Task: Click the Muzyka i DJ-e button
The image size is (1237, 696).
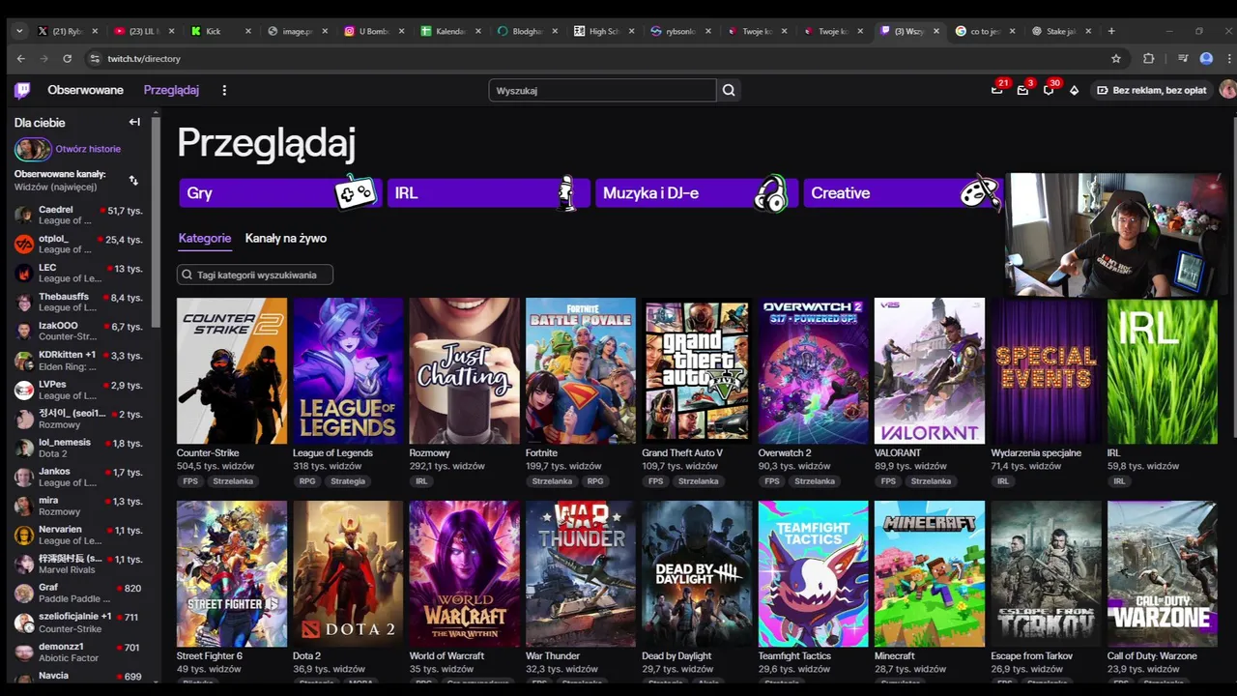Action: coord(695,192)
